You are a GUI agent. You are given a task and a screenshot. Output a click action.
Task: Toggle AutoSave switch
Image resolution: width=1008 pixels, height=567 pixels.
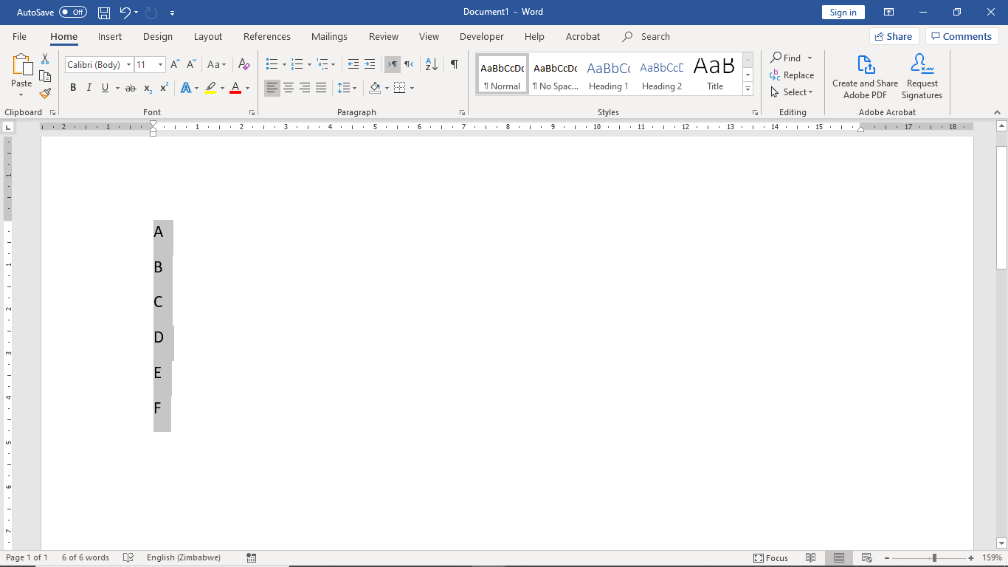(x=73, y=13)
